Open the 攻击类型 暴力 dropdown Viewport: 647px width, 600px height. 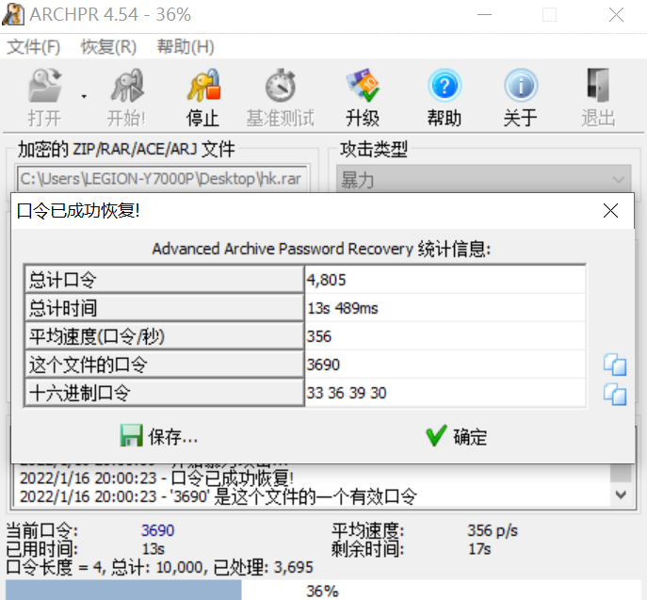pos(483,180)
